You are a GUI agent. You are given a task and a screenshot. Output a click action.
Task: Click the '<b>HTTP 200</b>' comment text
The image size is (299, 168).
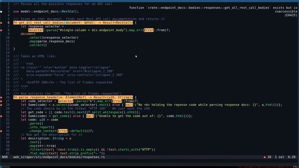click(x=40, y=83)
